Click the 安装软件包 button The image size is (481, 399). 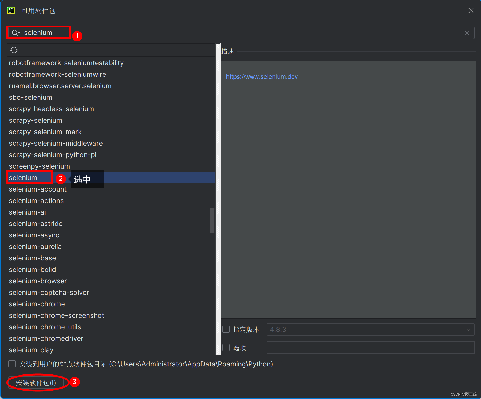point(36,383)
